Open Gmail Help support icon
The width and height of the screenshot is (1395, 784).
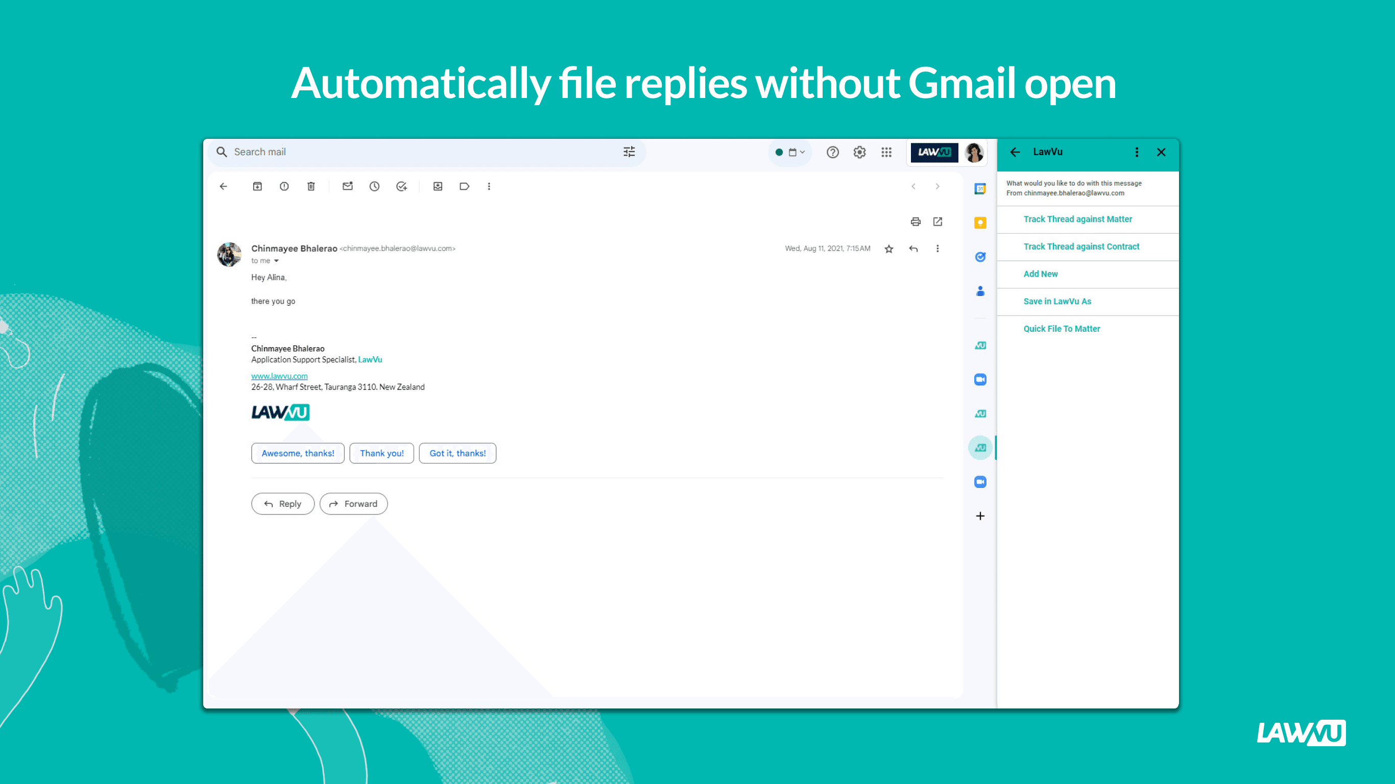pos(833,153)
